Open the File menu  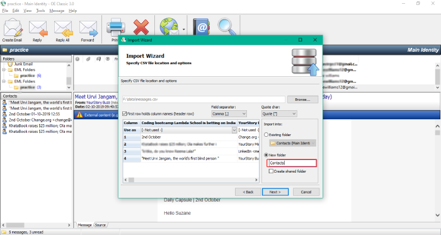click(5, 11)
